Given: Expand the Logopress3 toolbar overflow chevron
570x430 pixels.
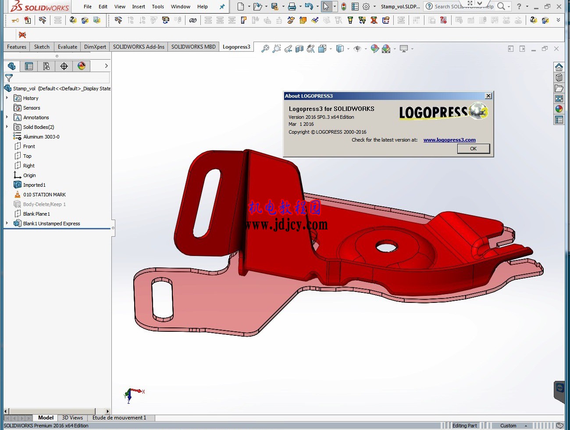Looking at the screenshot, I should [x=558, y=20].
